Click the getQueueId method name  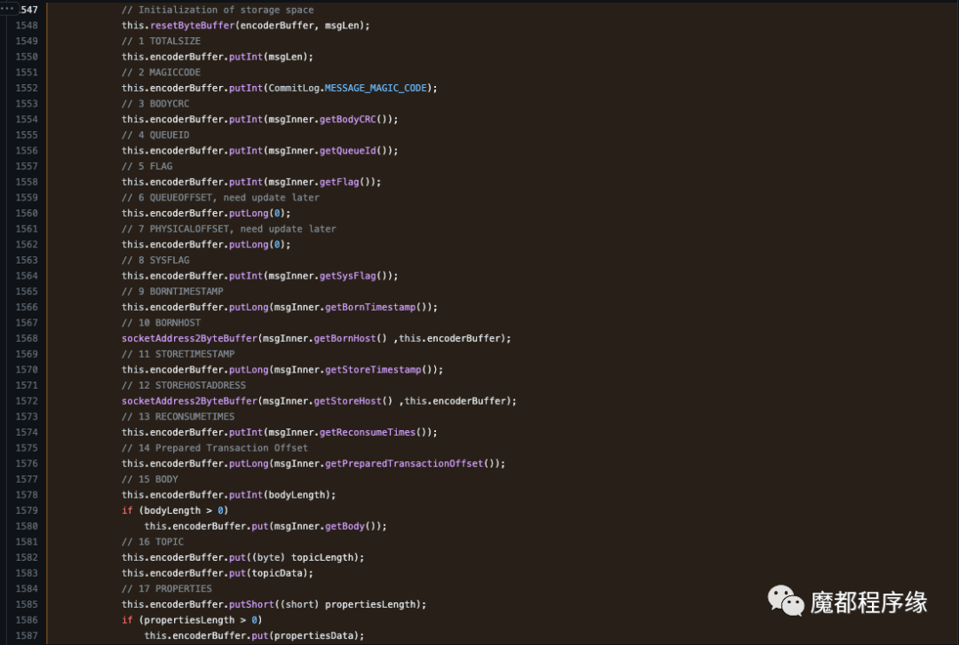coord(347,151)
